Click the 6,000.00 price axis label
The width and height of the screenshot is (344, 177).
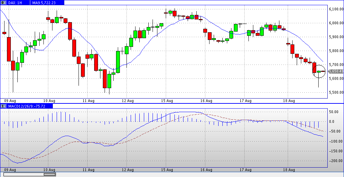pyautogui.click(x=336, y=23)
